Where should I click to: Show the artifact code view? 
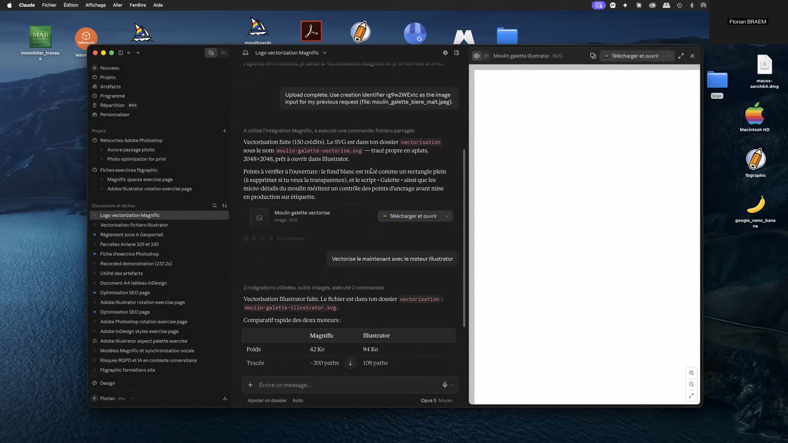(486, 56)
